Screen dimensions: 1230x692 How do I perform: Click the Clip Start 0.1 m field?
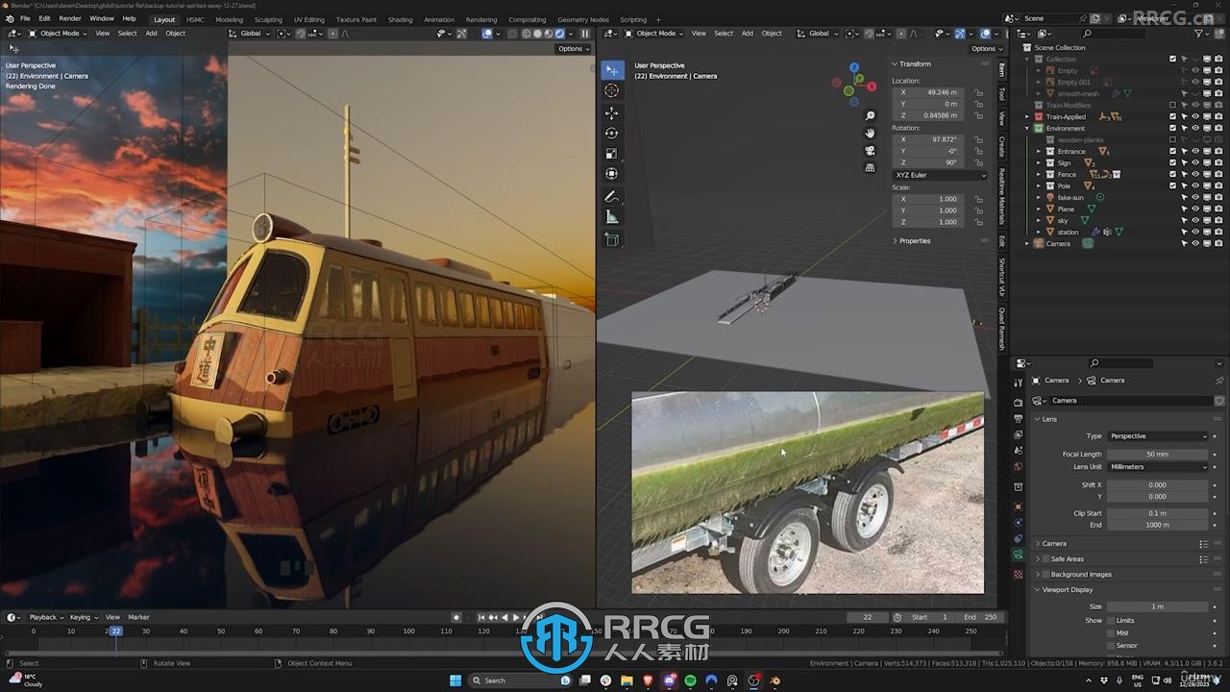(1158, 513)
